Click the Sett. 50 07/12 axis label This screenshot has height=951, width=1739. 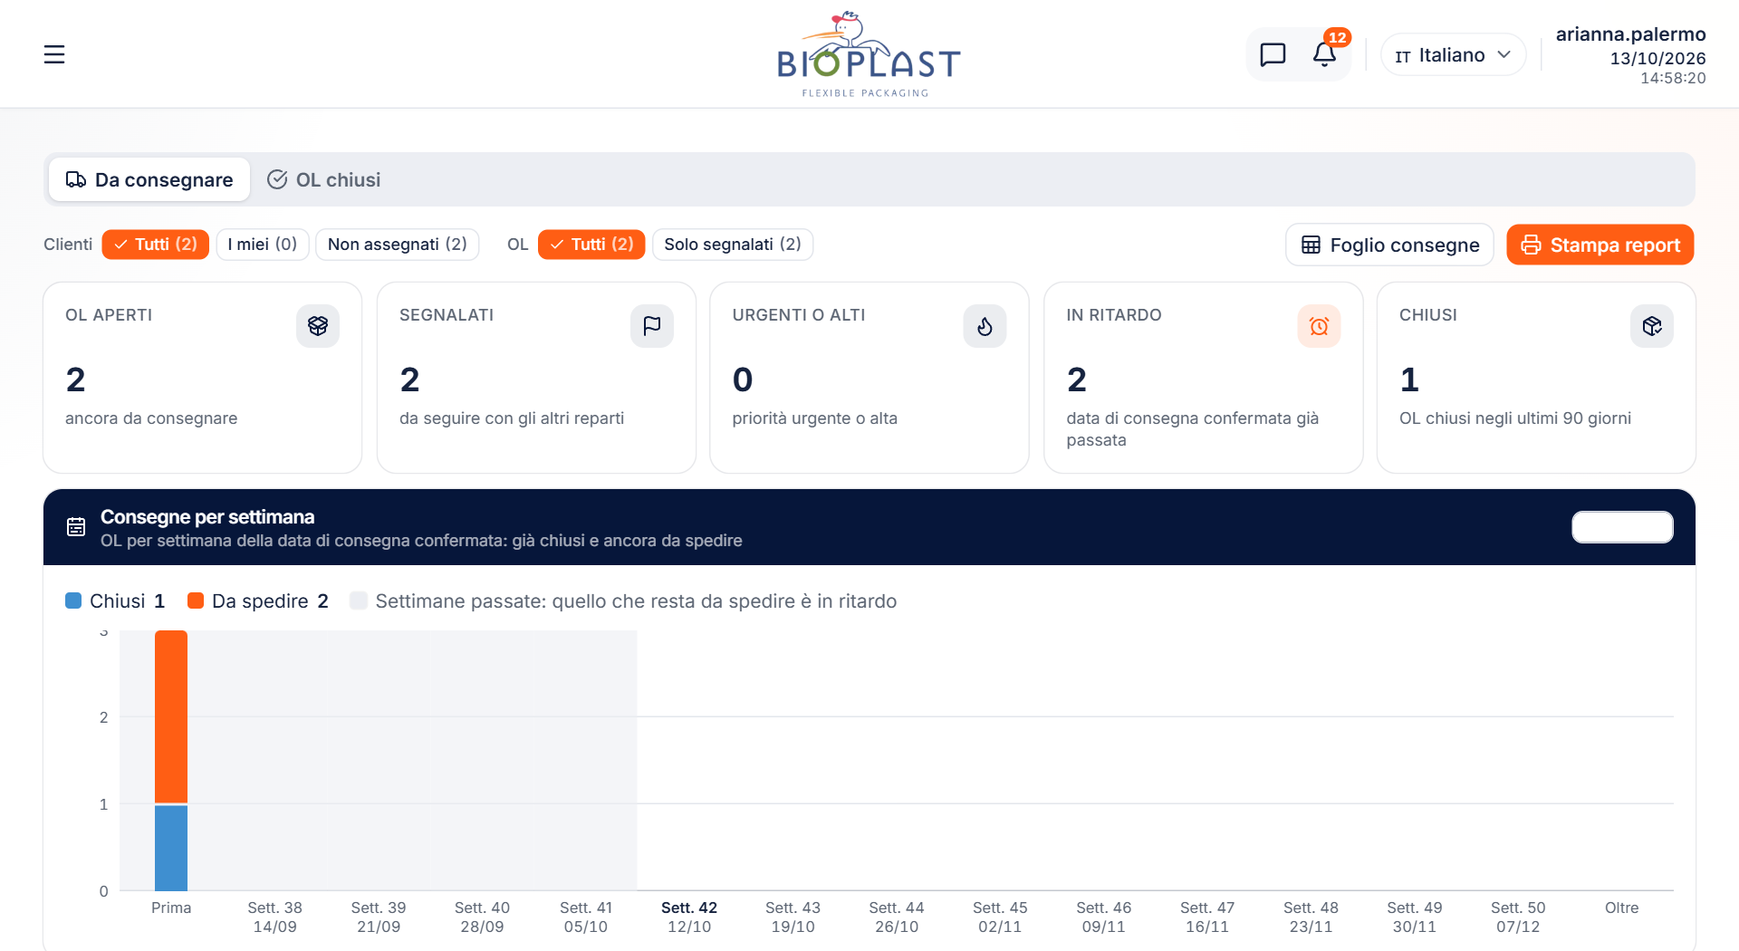(1518, 917)
